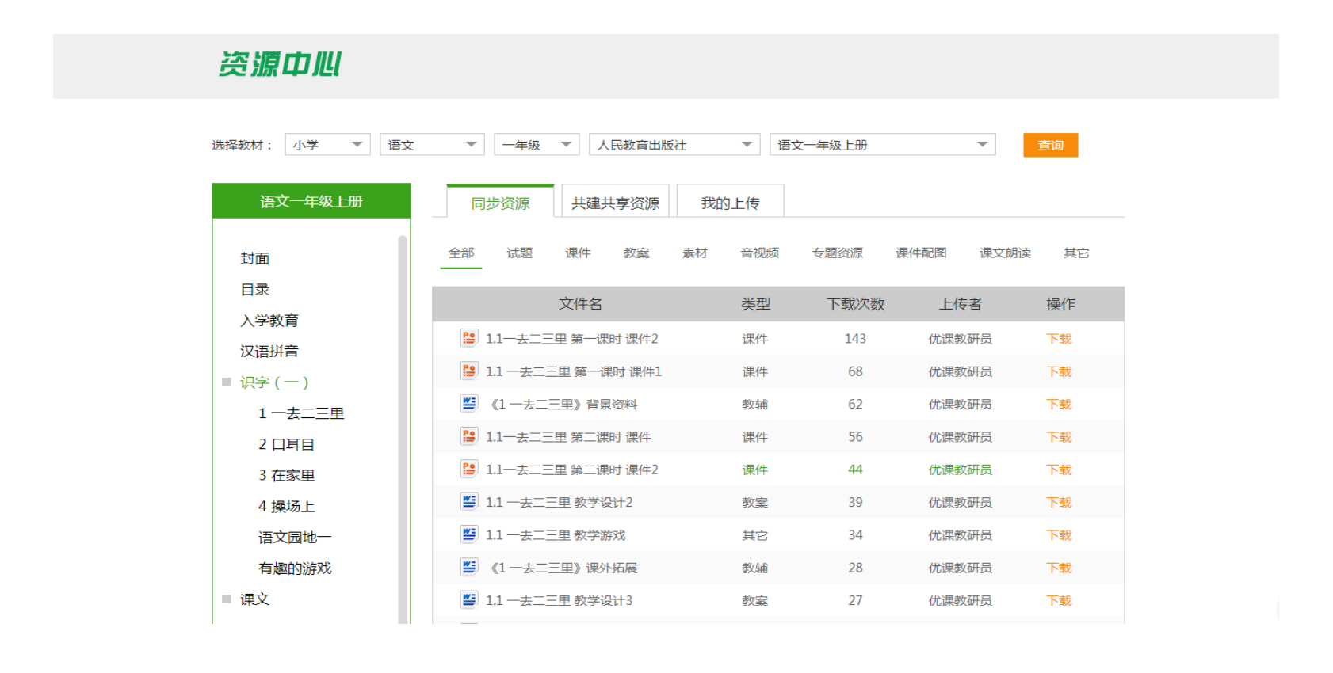Click Word icon for 1.1 一去二三里 教学设计3
Image resolution: width=1333 pixels, height=673 pixels.
(469, 600)
